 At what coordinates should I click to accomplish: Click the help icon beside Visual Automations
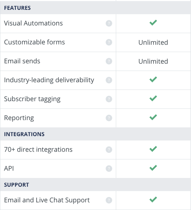109,23
